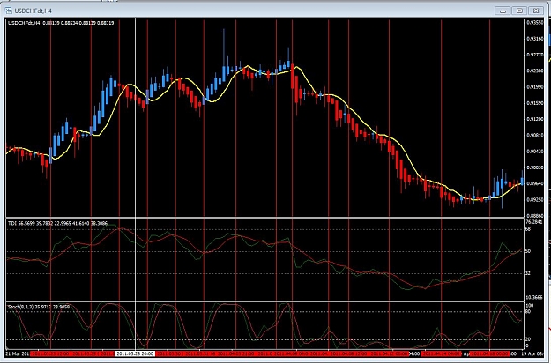Click the 0.88860 price scale label
This screenshot has height=364, width=551.
(535, 216)
